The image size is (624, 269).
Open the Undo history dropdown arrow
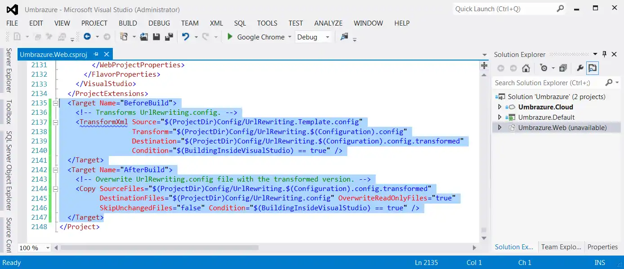tap(196, 37)
